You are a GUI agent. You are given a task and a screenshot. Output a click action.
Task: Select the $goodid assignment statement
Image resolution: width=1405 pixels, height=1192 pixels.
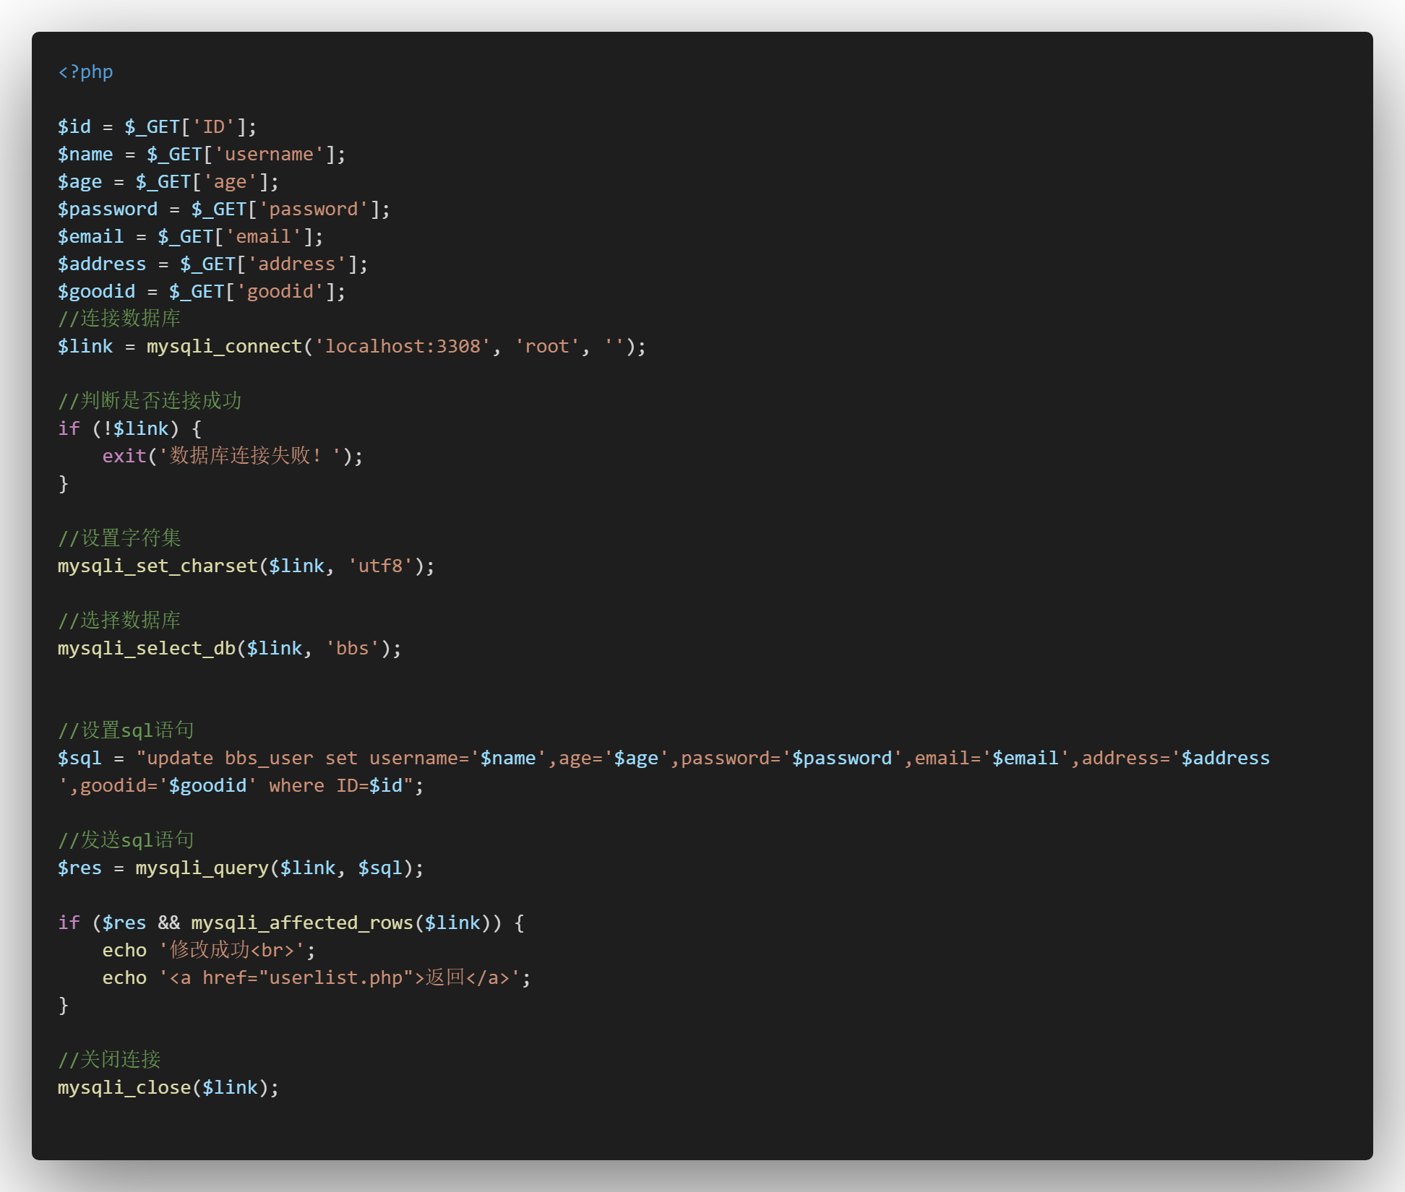(x=202, y=290)
